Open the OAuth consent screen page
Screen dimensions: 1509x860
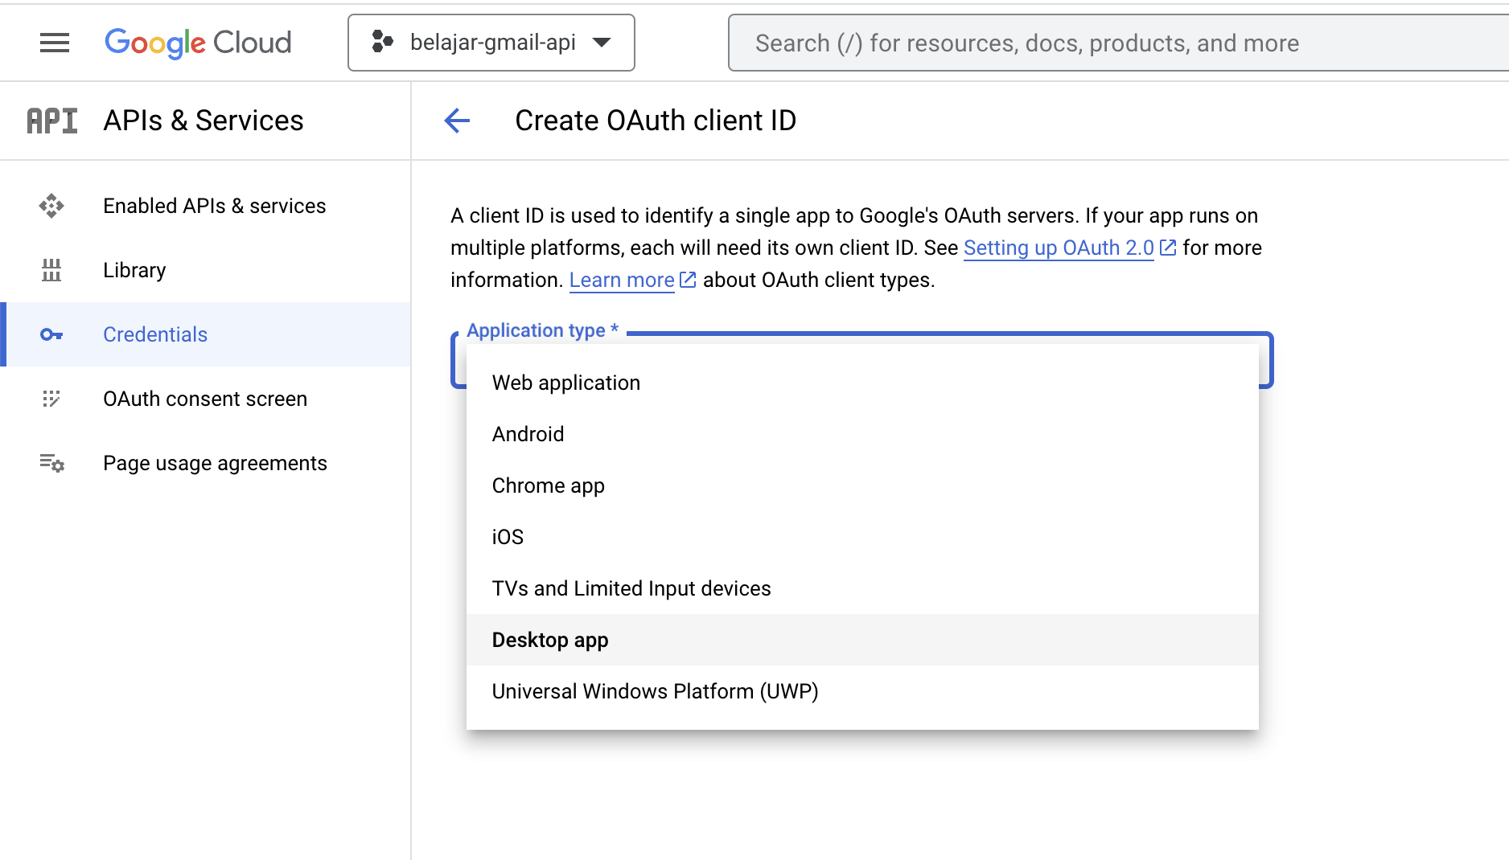coord(205,399)
